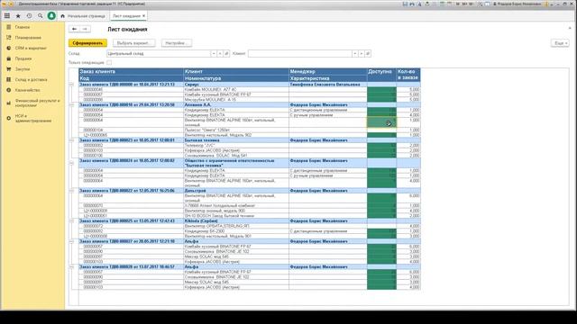The height and width of the screenshot is (324, 577).
Task: Open the Планирование section
Action: 28,38
